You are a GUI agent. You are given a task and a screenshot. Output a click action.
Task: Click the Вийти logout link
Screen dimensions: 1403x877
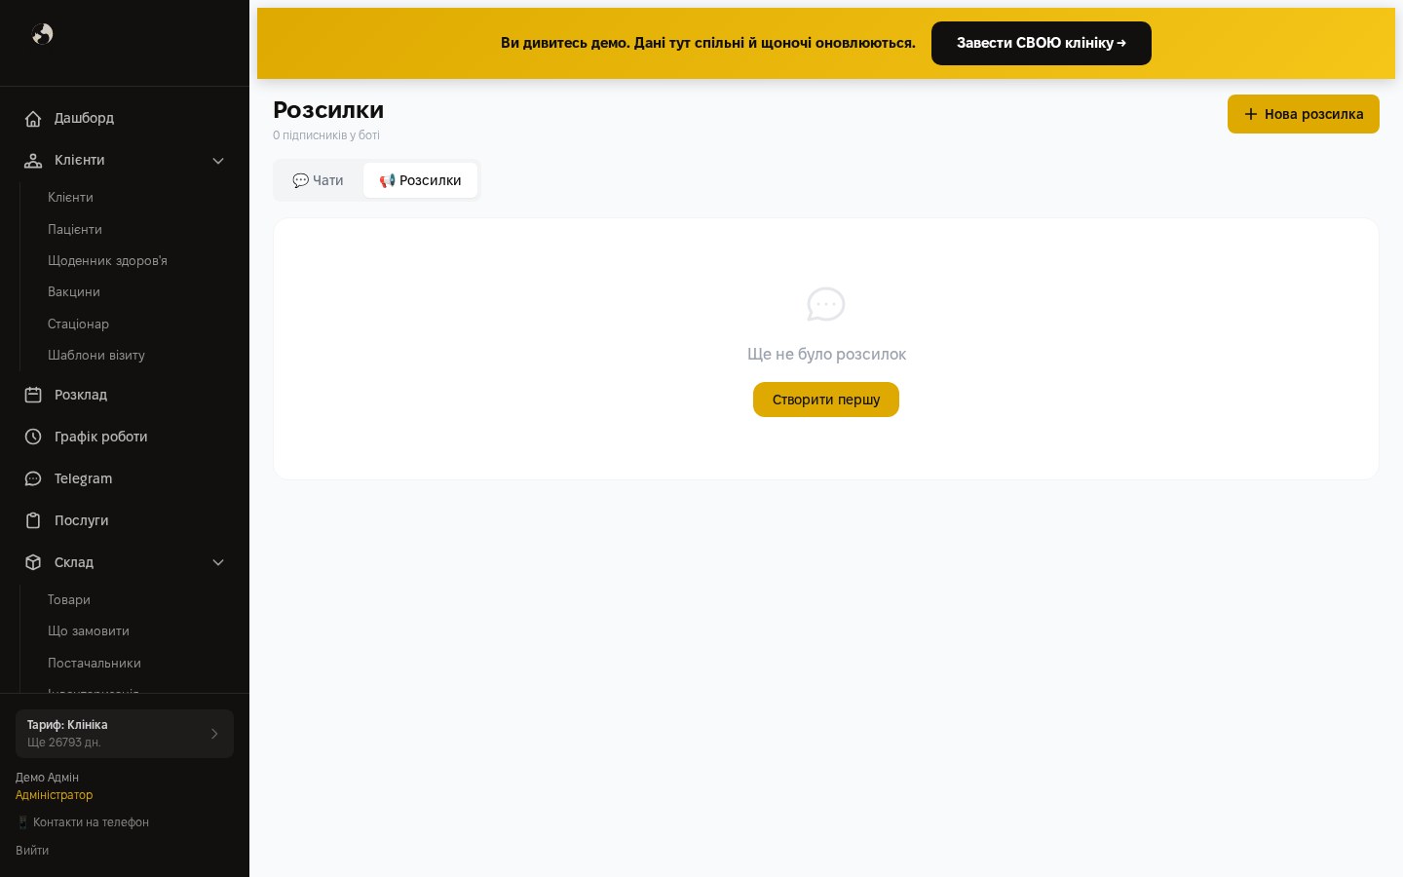[32, 851]
